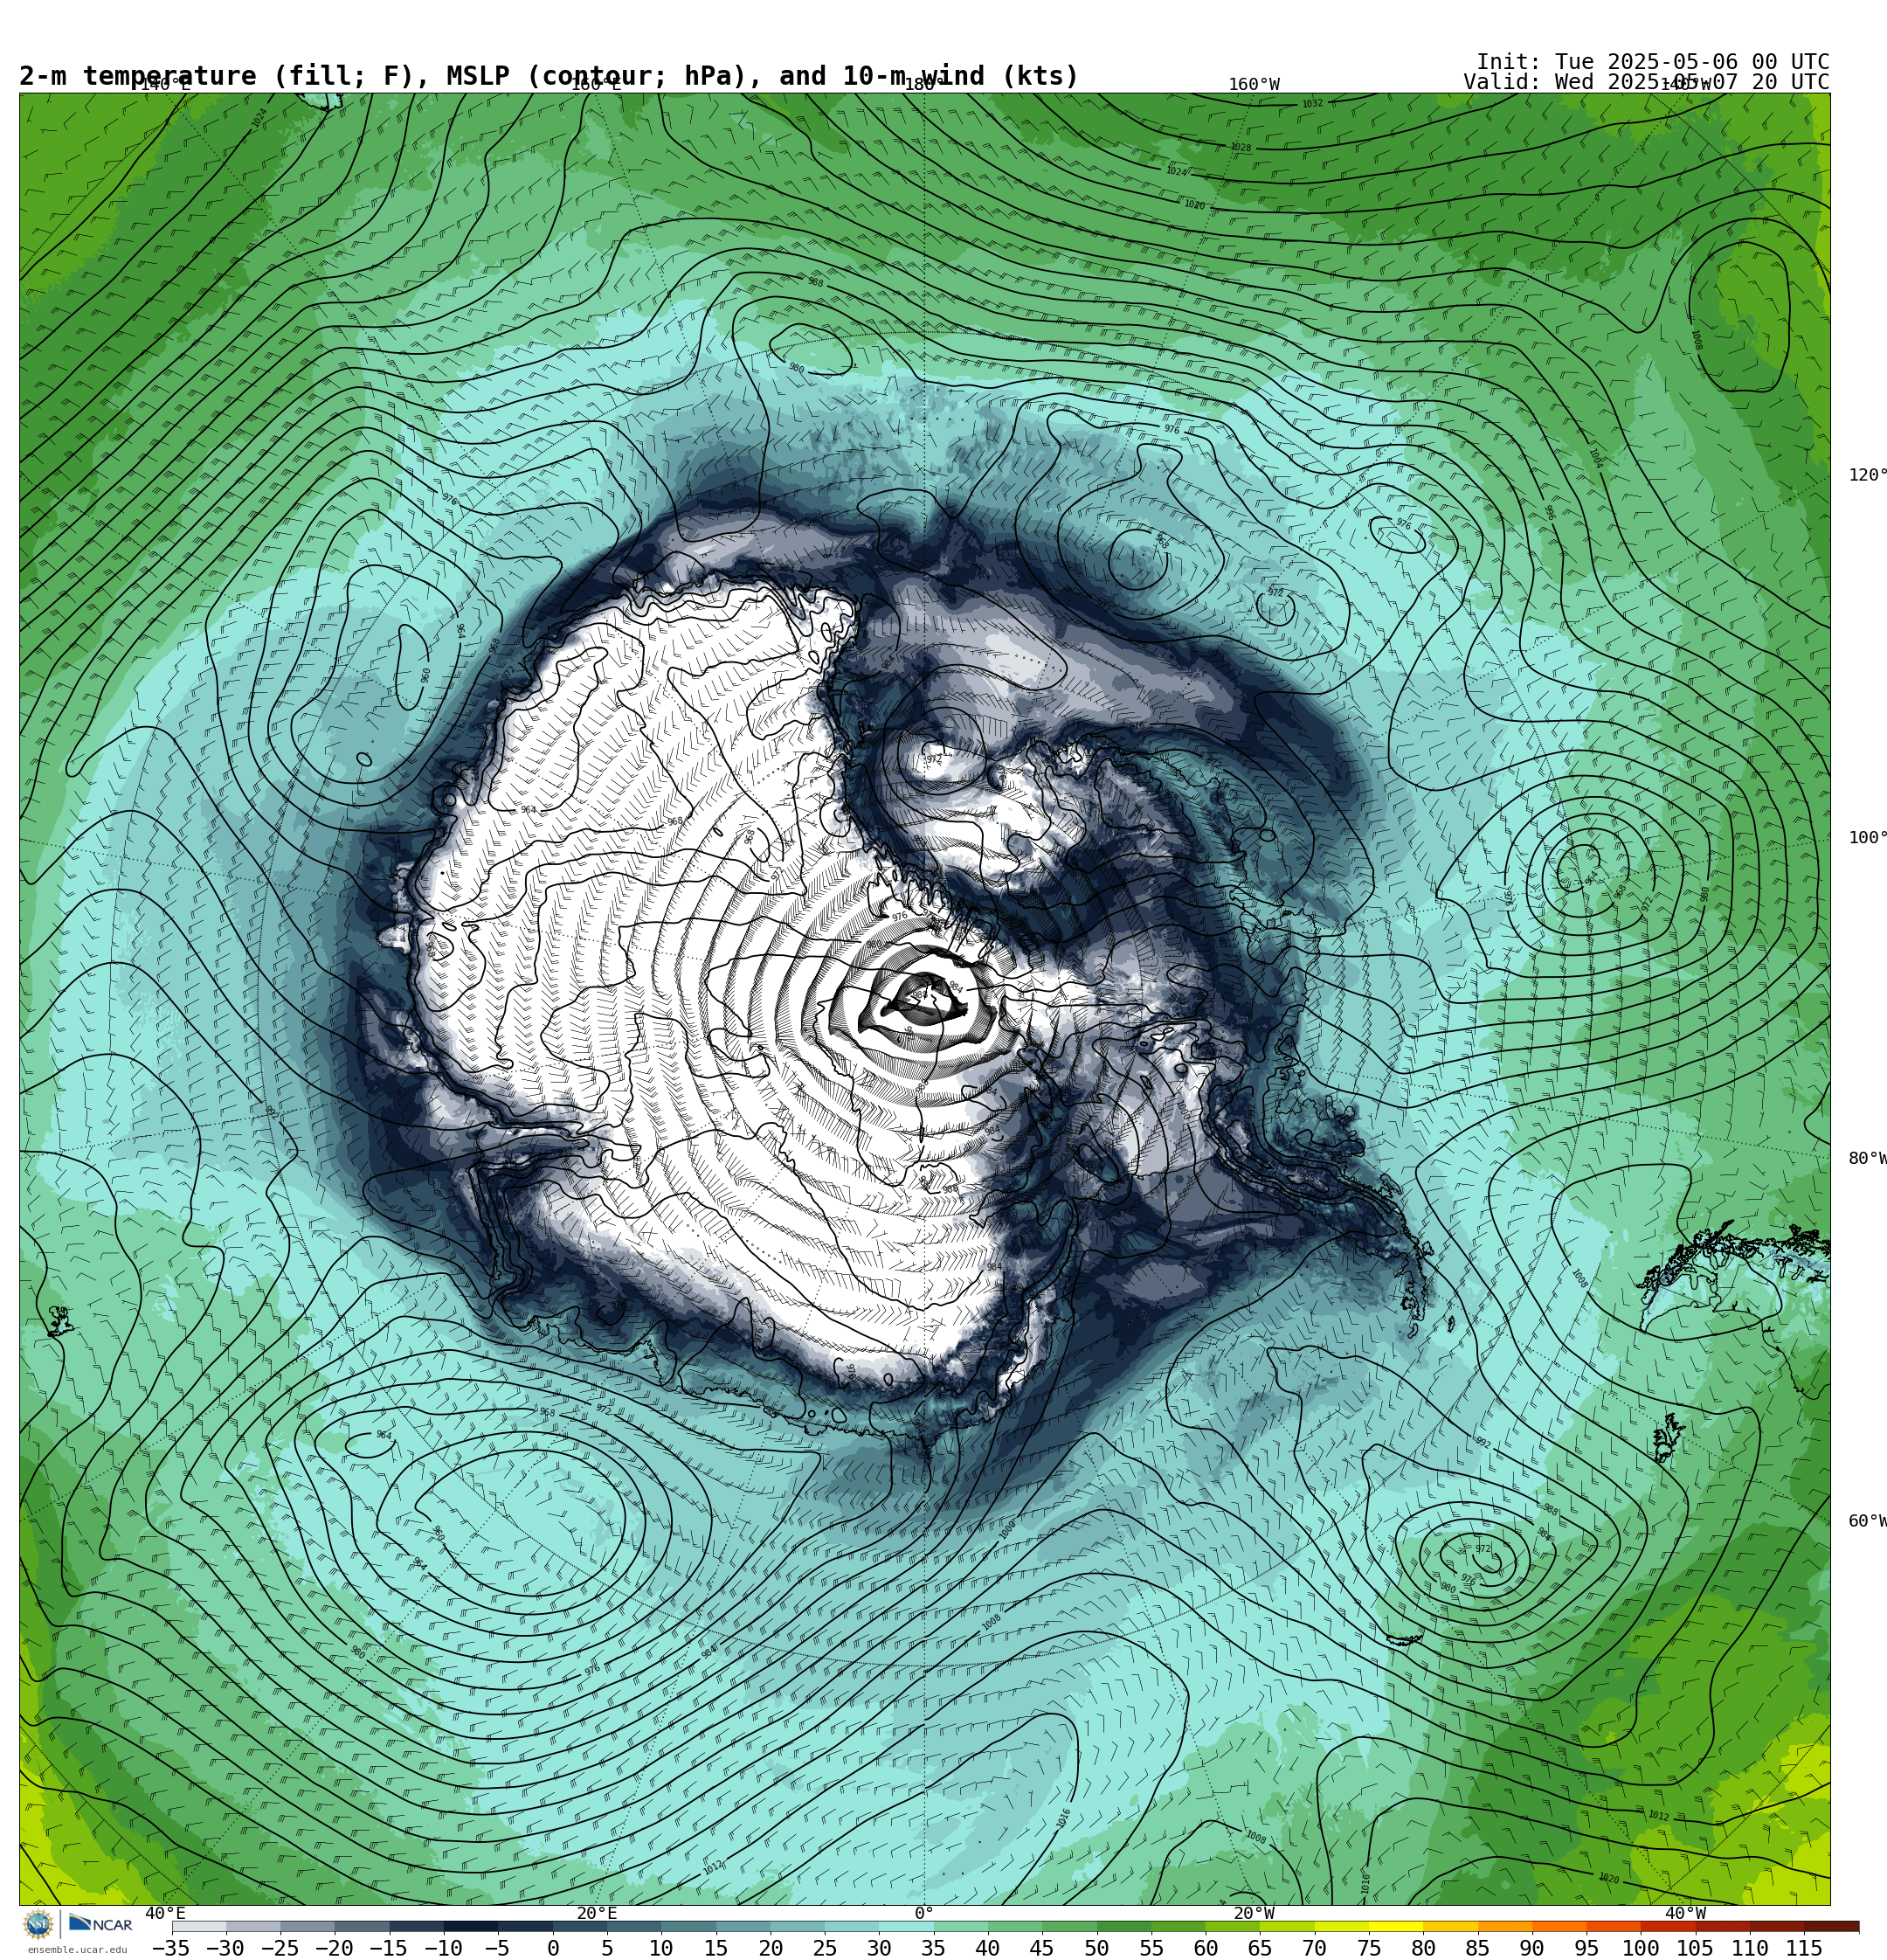The width and height of the screenshot is (1887, 1960).
Task: Click the '1028' contour label near top
Action: [1240, 147]
